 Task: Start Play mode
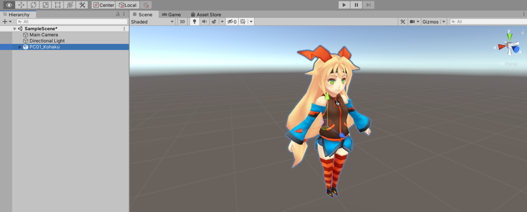click(344, 5)
